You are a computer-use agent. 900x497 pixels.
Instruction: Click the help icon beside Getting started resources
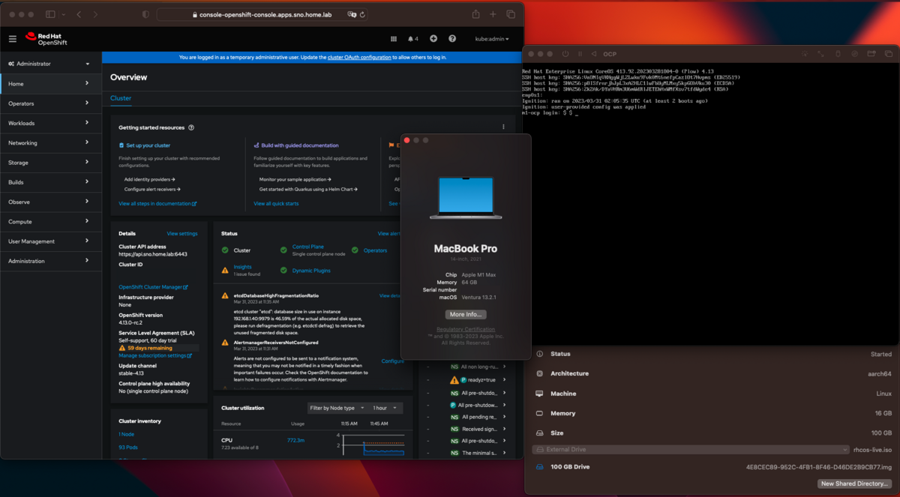191,127
